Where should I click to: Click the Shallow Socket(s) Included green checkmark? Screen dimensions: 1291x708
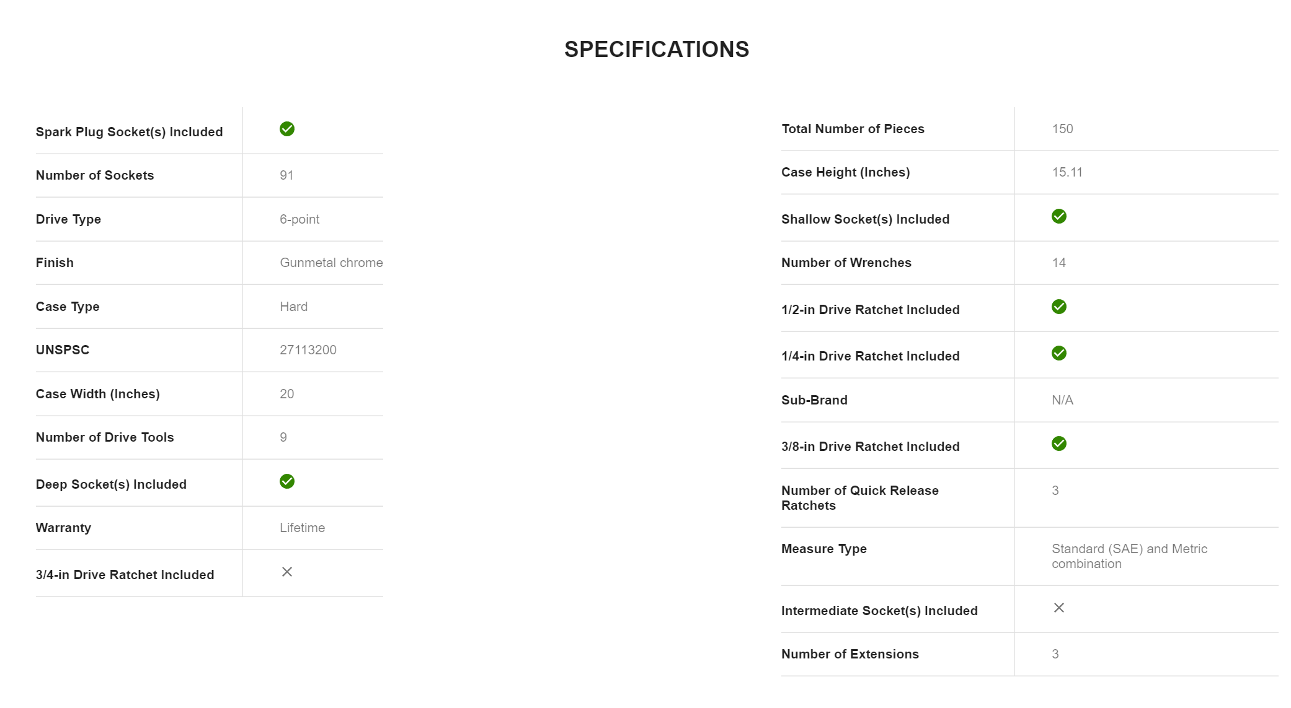[x=1058, y=216]
